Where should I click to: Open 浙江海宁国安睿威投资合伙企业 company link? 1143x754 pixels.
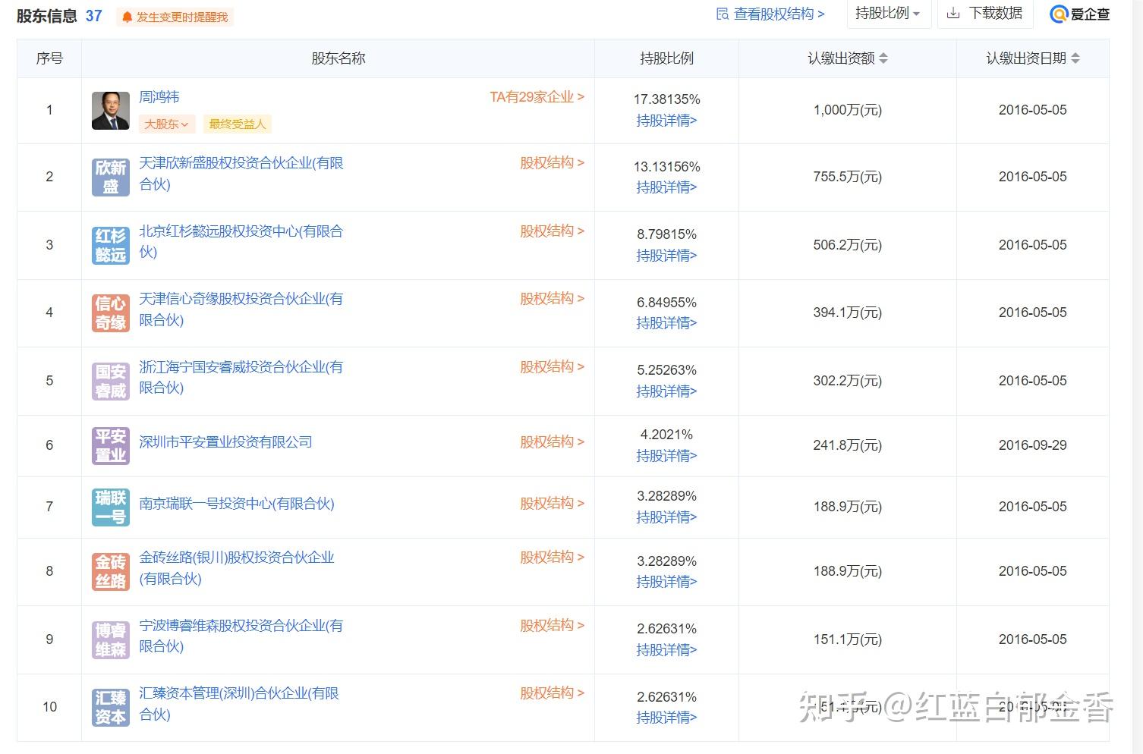point(241,377)
